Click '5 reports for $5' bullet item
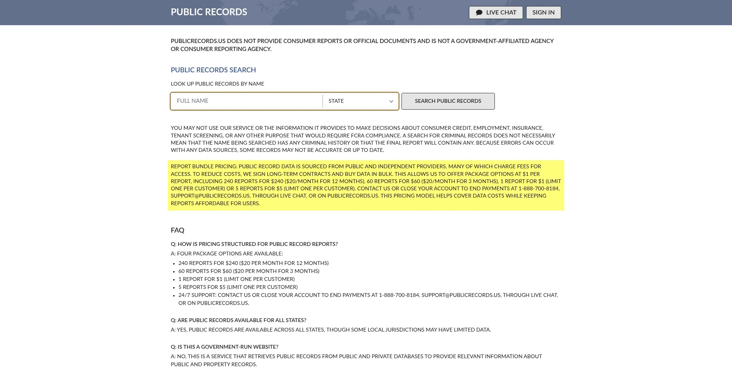Image resolution: width=732 pixels, height=378 pixels. tap(238, 287)
